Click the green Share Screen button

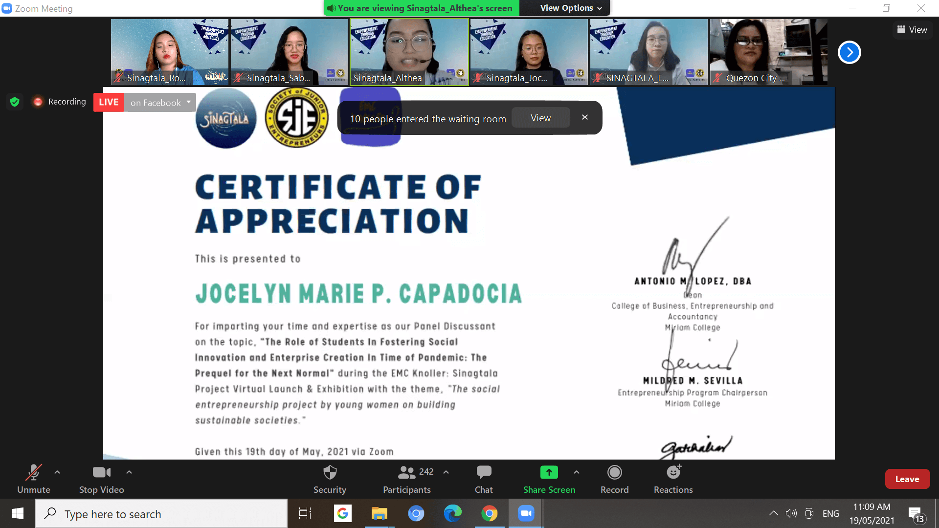click(x=549, y=479)
